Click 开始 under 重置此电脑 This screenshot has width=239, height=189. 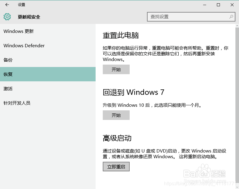[x=116, y=69]
